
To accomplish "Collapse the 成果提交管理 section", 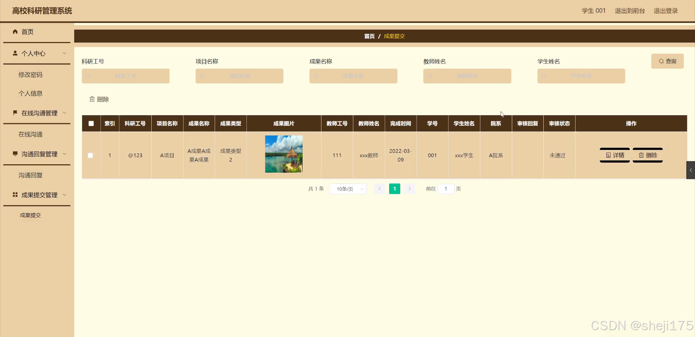I will [x=65, y=195].
